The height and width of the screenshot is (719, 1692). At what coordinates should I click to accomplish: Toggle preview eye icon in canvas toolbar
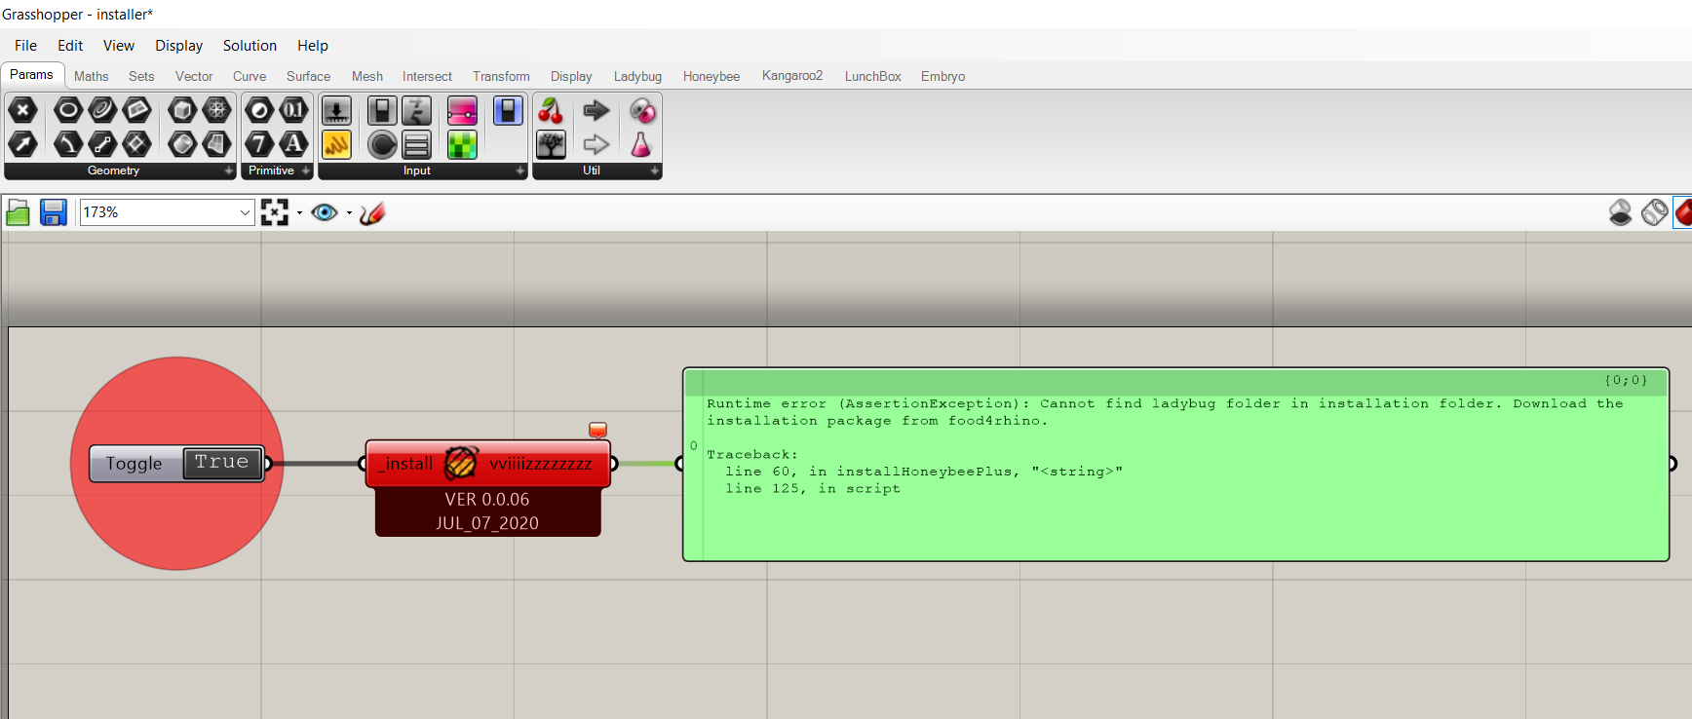[x=325, y=212]
